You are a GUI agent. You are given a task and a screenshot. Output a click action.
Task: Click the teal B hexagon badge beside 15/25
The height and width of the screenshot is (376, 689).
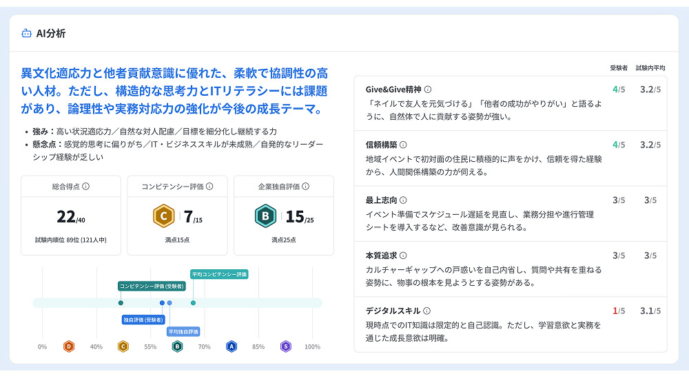(265, 216)
